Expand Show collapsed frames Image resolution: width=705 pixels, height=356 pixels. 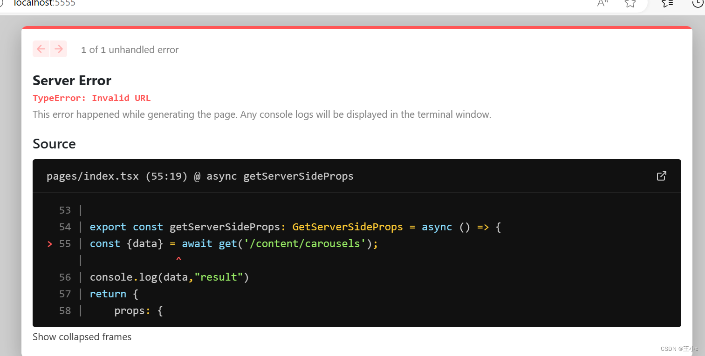click(x=82, y=337)
